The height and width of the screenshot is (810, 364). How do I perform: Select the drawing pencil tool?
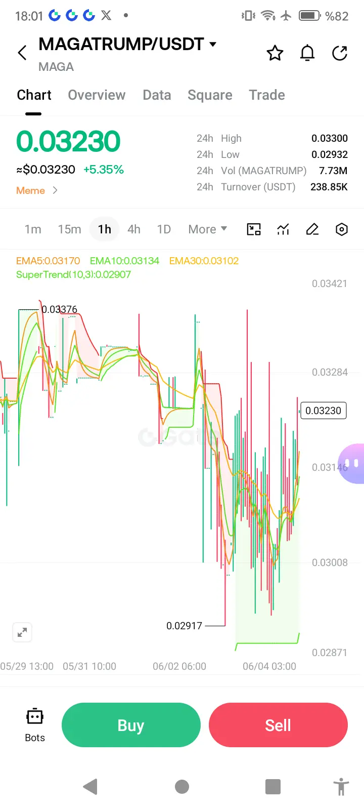pyautogui.click(x=312, y=229)
